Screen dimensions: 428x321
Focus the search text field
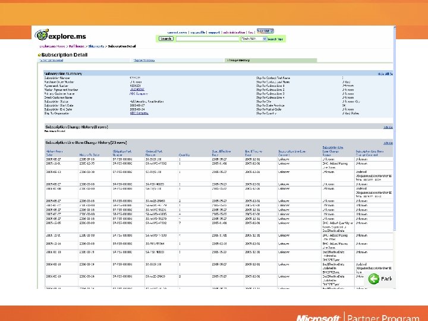tap(207, 39)
